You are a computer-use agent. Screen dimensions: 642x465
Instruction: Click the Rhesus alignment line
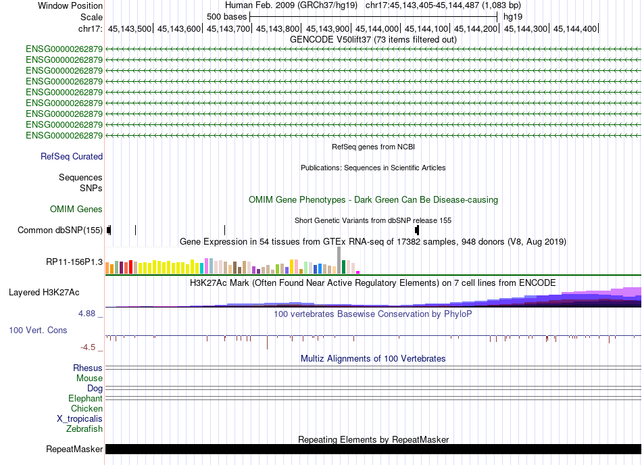pos(373,368)
